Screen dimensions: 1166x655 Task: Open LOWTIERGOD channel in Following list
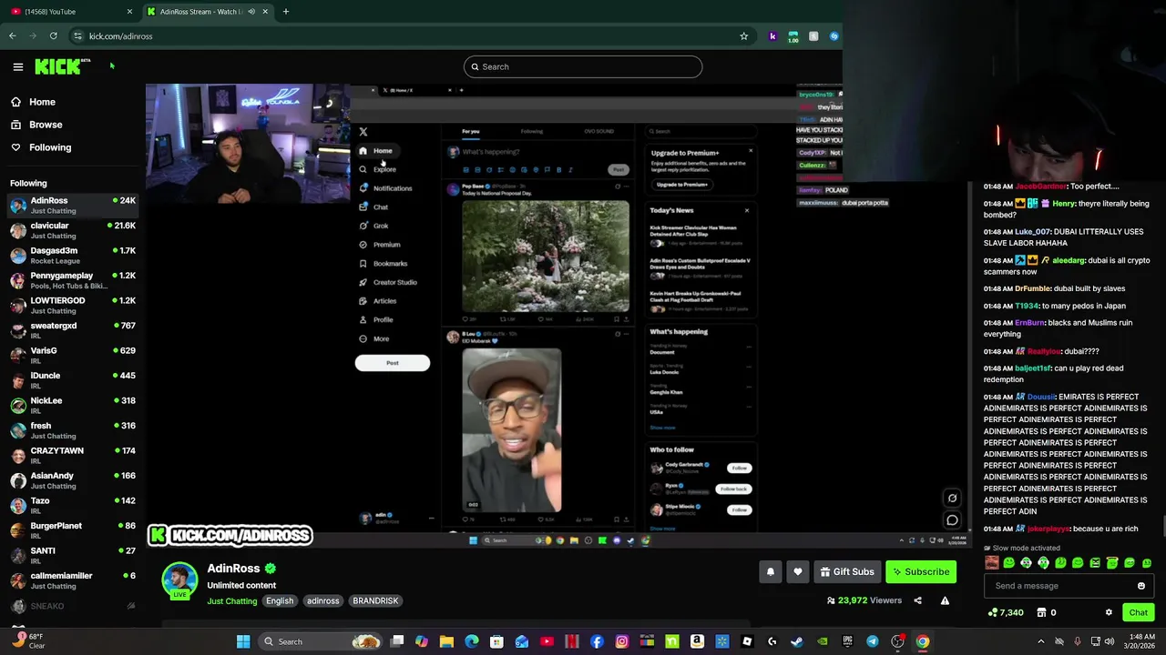tap(73, 305)
